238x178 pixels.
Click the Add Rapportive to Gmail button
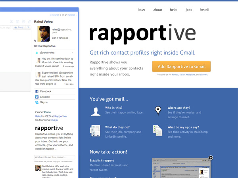click(x=181, y=66)
